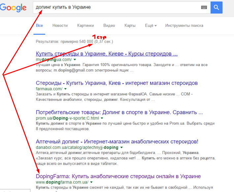Open the Карты tab
The image size is (234, 192).
pyautogui.click(x=130, y=25)
